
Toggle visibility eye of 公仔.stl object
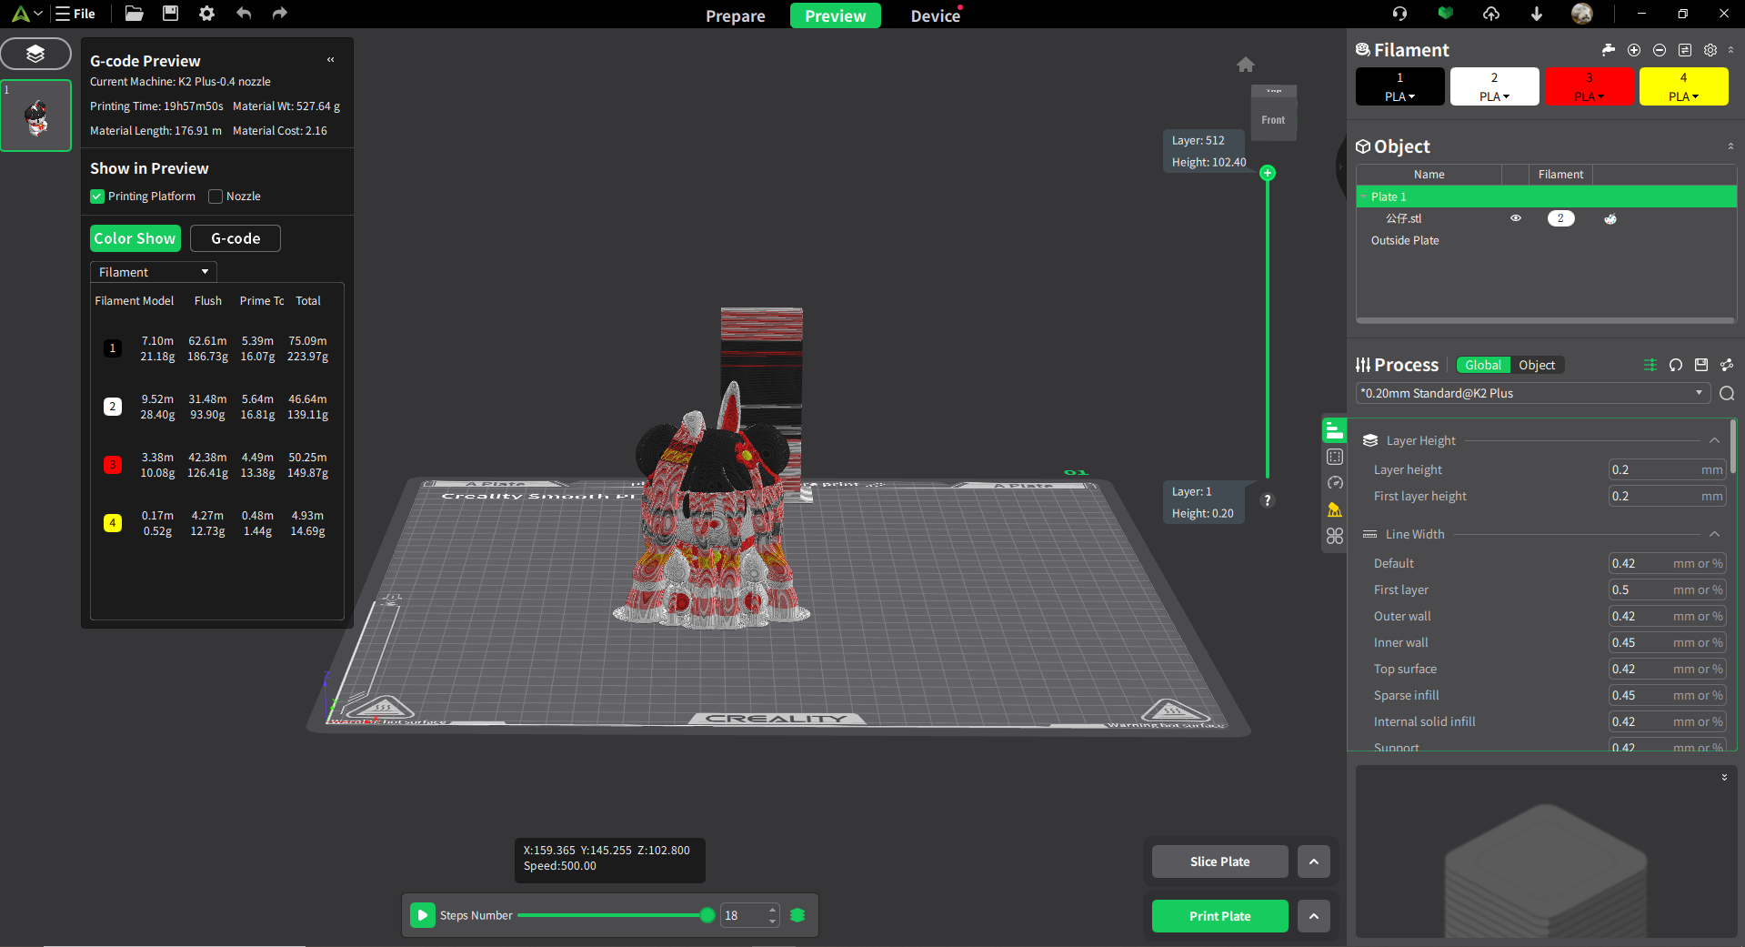click(x=1516, y=218)
